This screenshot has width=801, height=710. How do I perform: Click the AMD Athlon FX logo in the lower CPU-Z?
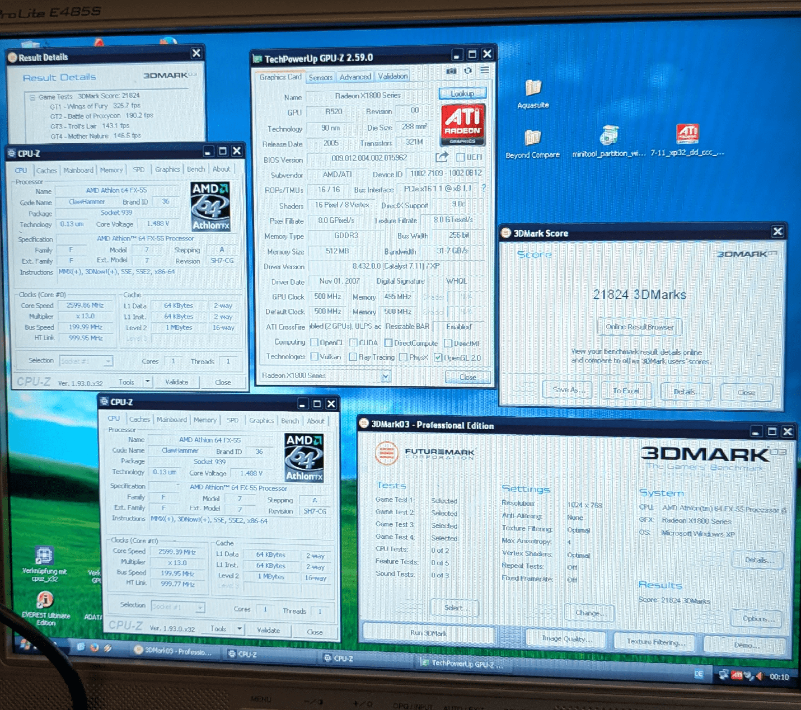[304, 458]
